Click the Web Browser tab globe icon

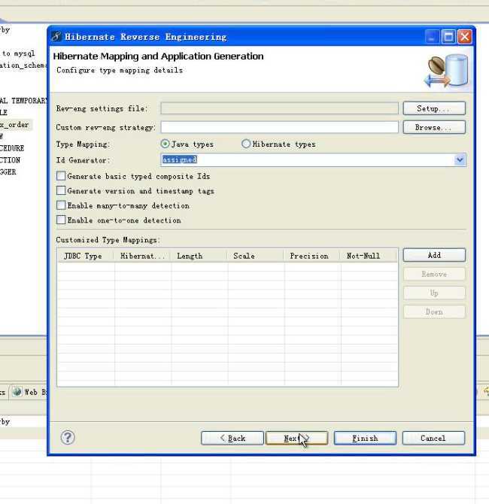17,392
